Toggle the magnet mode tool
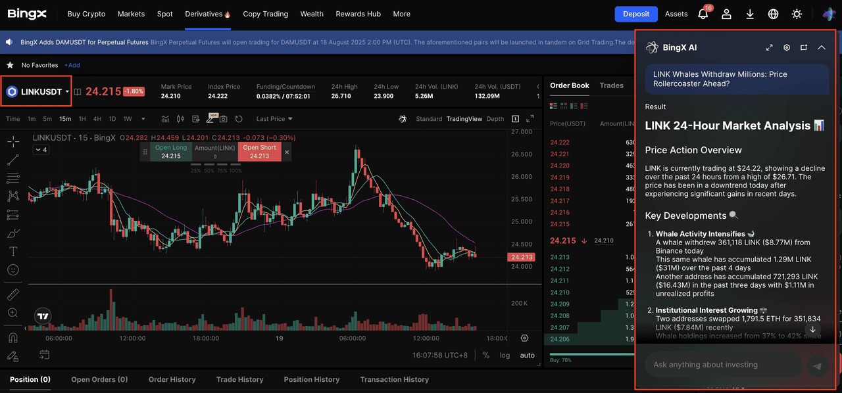 click(x=13, y=338)
